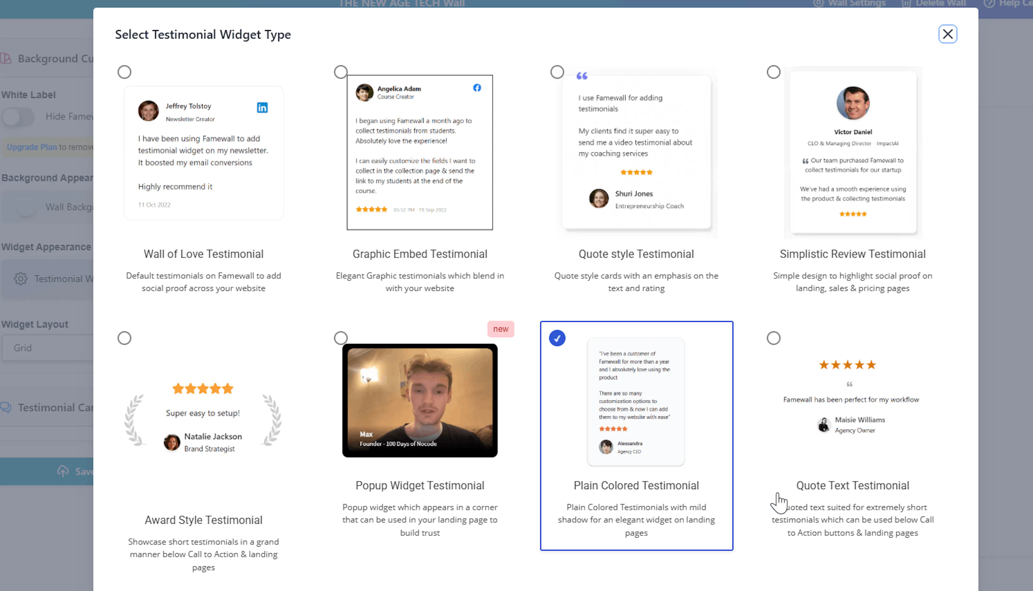Close the Select Testimonial Widget Type dialog
The height and width of the screenshot is (591, 1033).
point(947,34)
